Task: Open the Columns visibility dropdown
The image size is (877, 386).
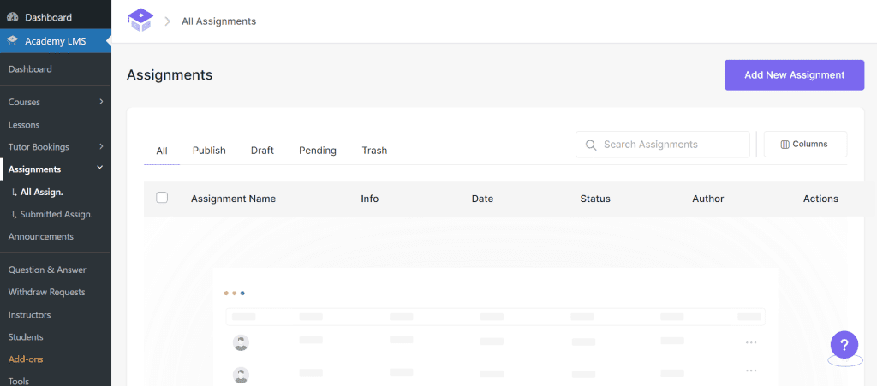Action: tap(805, 144)
